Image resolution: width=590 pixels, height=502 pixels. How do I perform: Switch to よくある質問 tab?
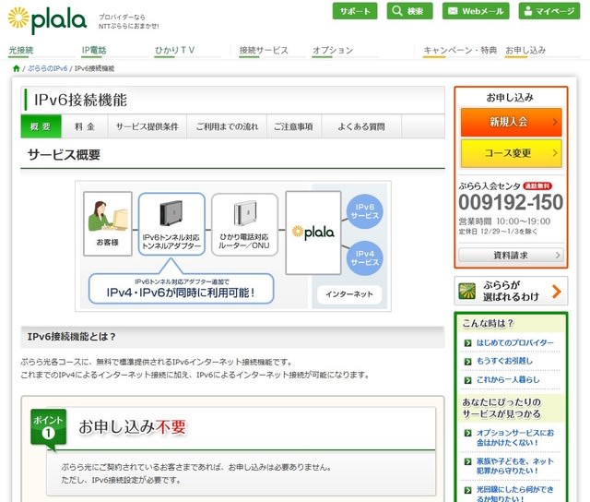click(x=361, y=126)
